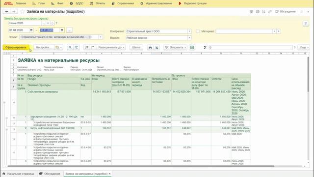Open the Главное menu
The height and width of the screenshot is (177, 314).
coord(21,3)
